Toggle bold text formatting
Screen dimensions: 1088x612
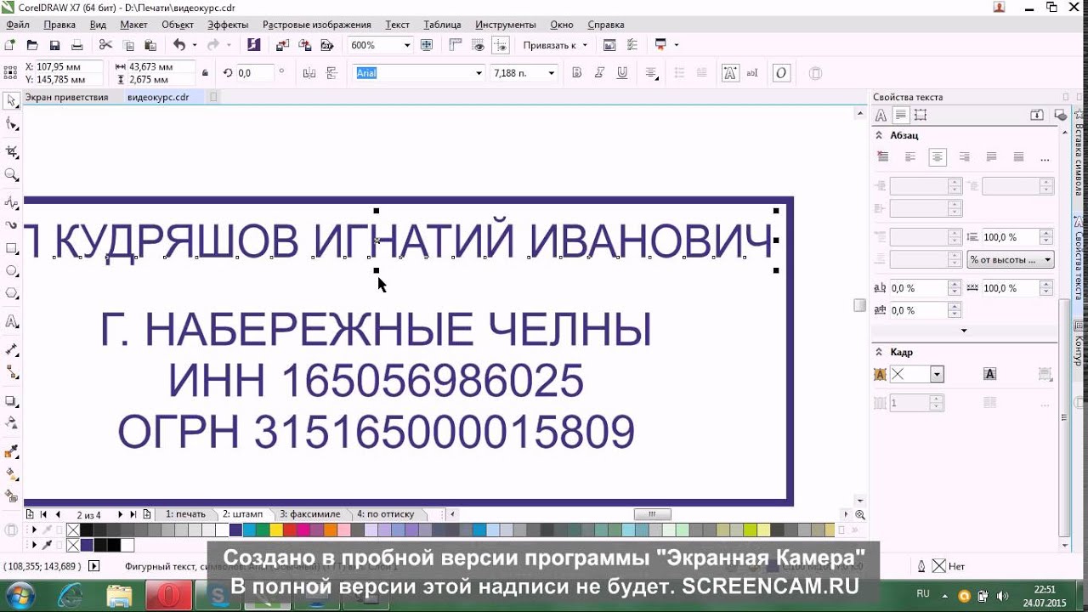coord(577,73)
